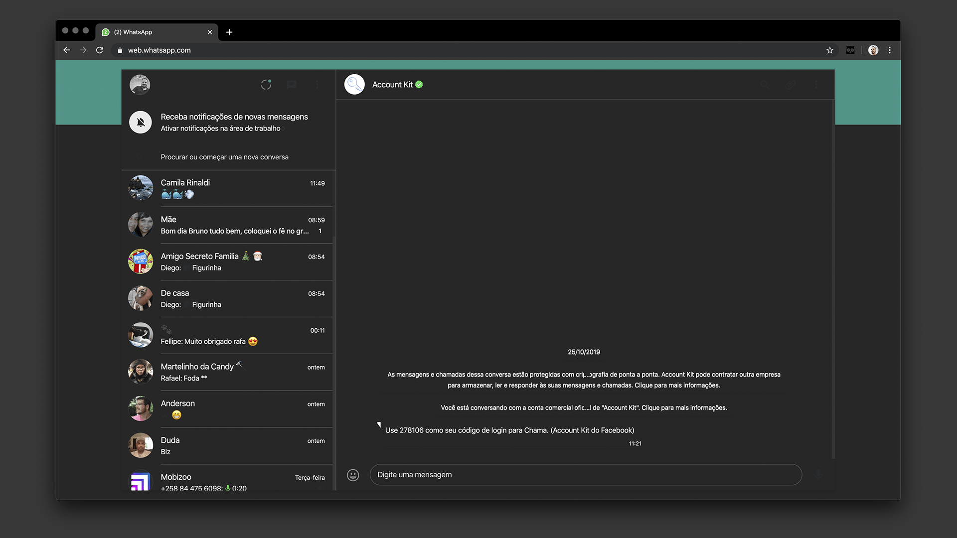Bookmark this page with the star icon
Viewport: 957px width, 538px height.
click(x=830, y=50)
